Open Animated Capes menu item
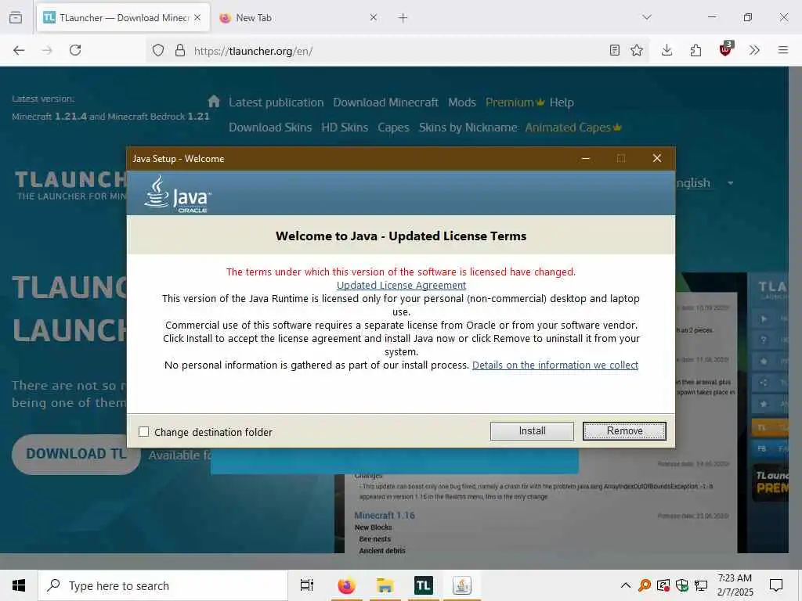 (573, 128)
